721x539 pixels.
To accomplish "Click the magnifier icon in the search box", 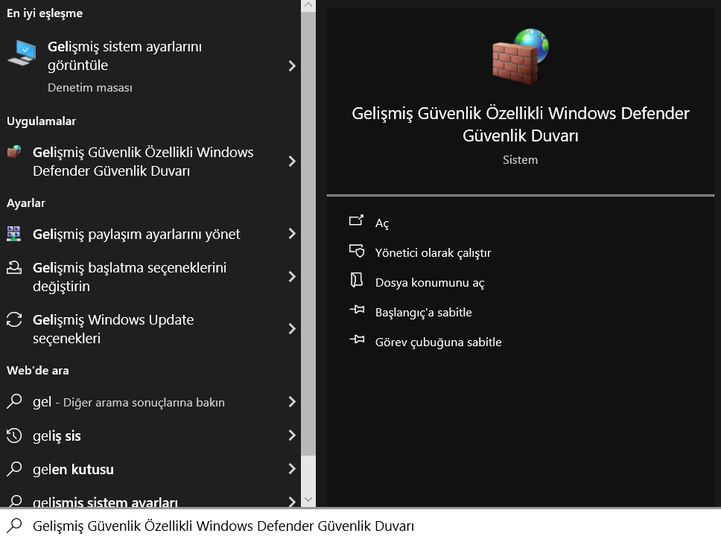I will pos(14,526).
